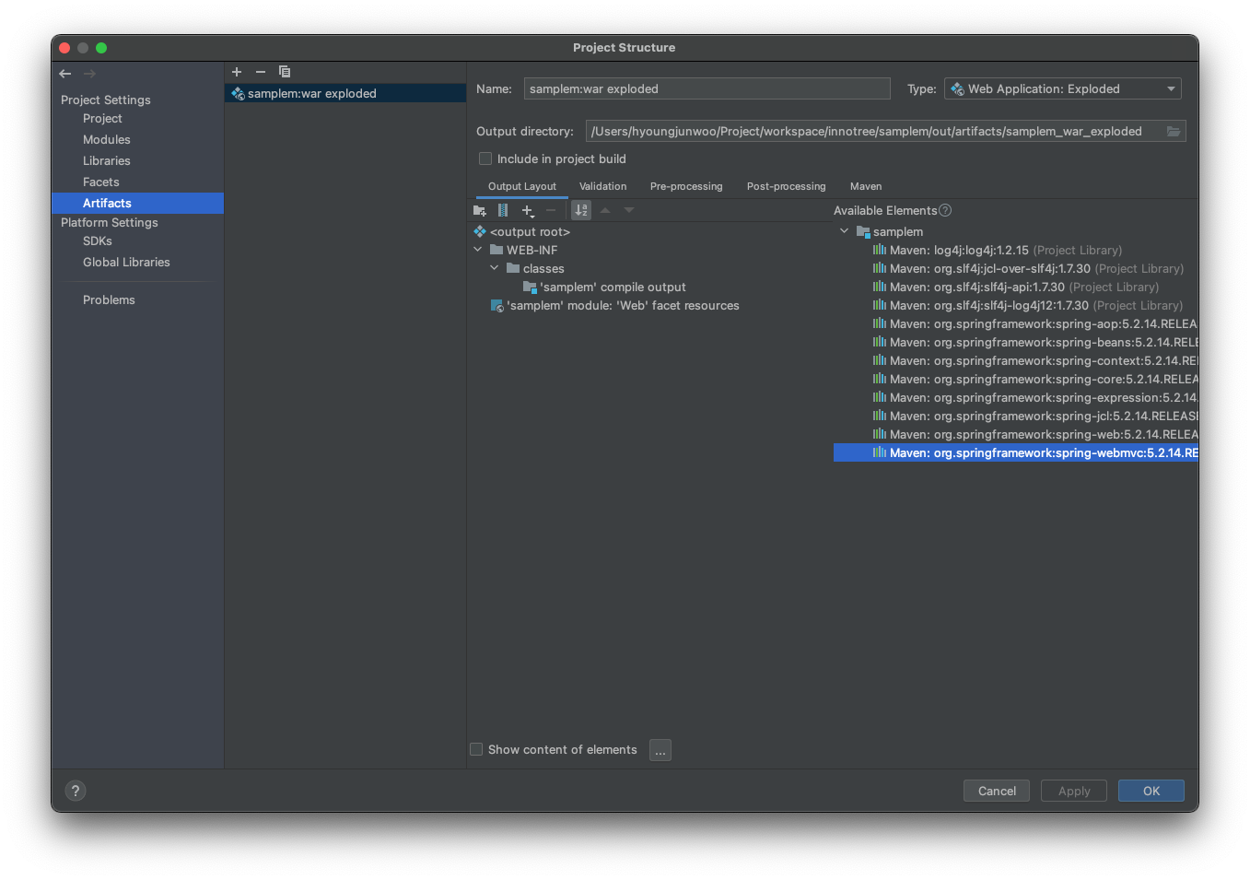Image resolution: width=1250 pixels, height=880 pixels.
Task: Click the log4j library icon
Action: [x=880, y=250]
